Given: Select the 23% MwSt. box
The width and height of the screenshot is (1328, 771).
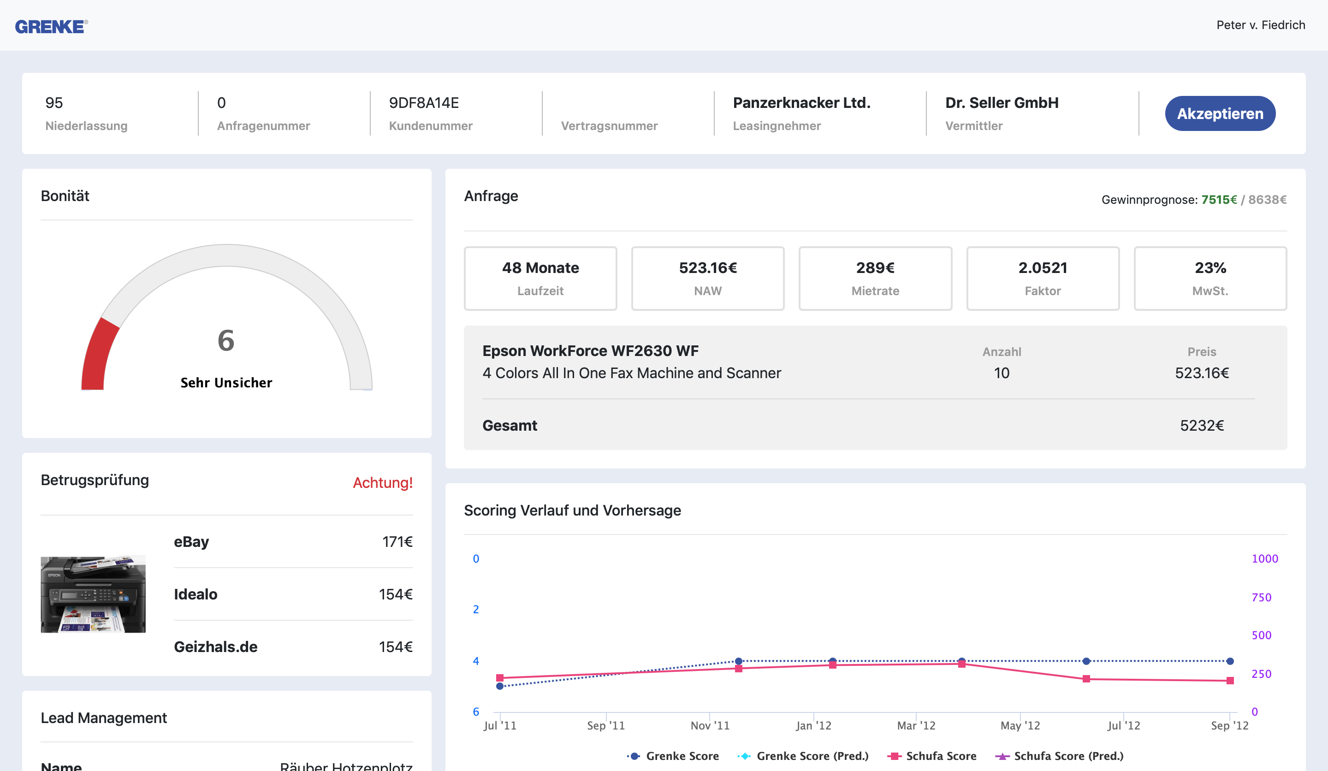Looking at the screenshot, I should [x=1210, y=278].
